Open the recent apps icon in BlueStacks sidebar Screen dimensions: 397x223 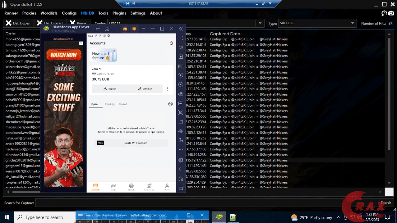[x=181, y=188]
